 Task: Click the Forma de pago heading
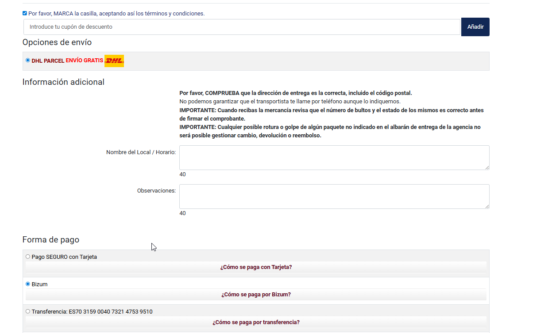coord(51,240)
